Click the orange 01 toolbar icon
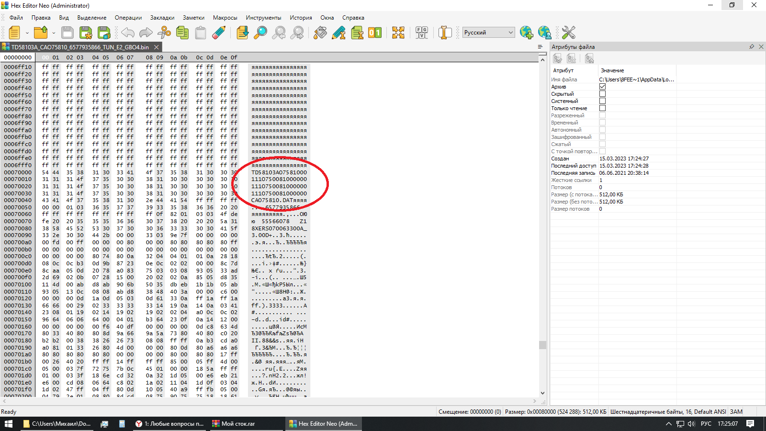766x431 pixels. tap(375, 33)
